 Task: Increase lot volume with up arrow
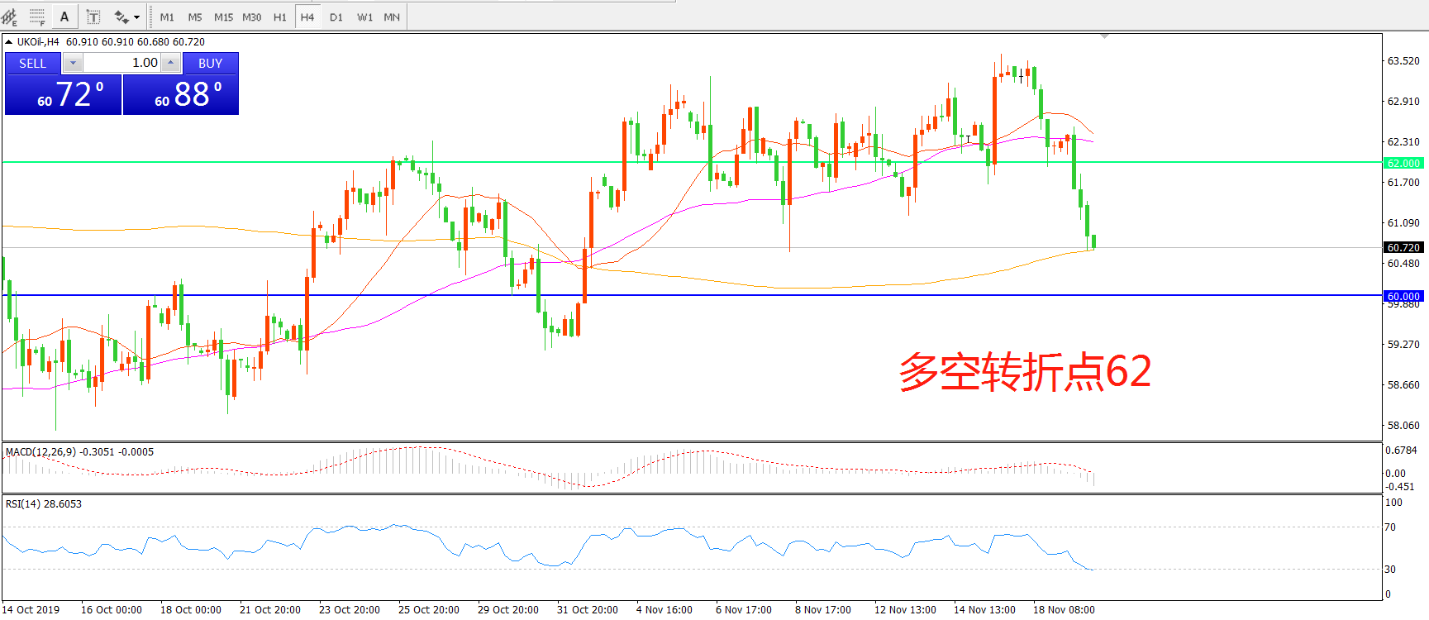coord(170,63)
